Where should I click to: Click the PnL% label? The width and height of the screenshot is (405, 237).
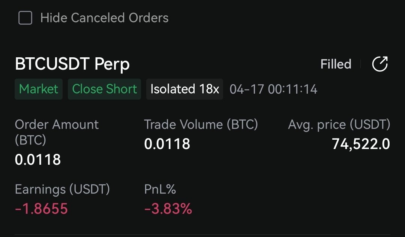coord(160,189)
